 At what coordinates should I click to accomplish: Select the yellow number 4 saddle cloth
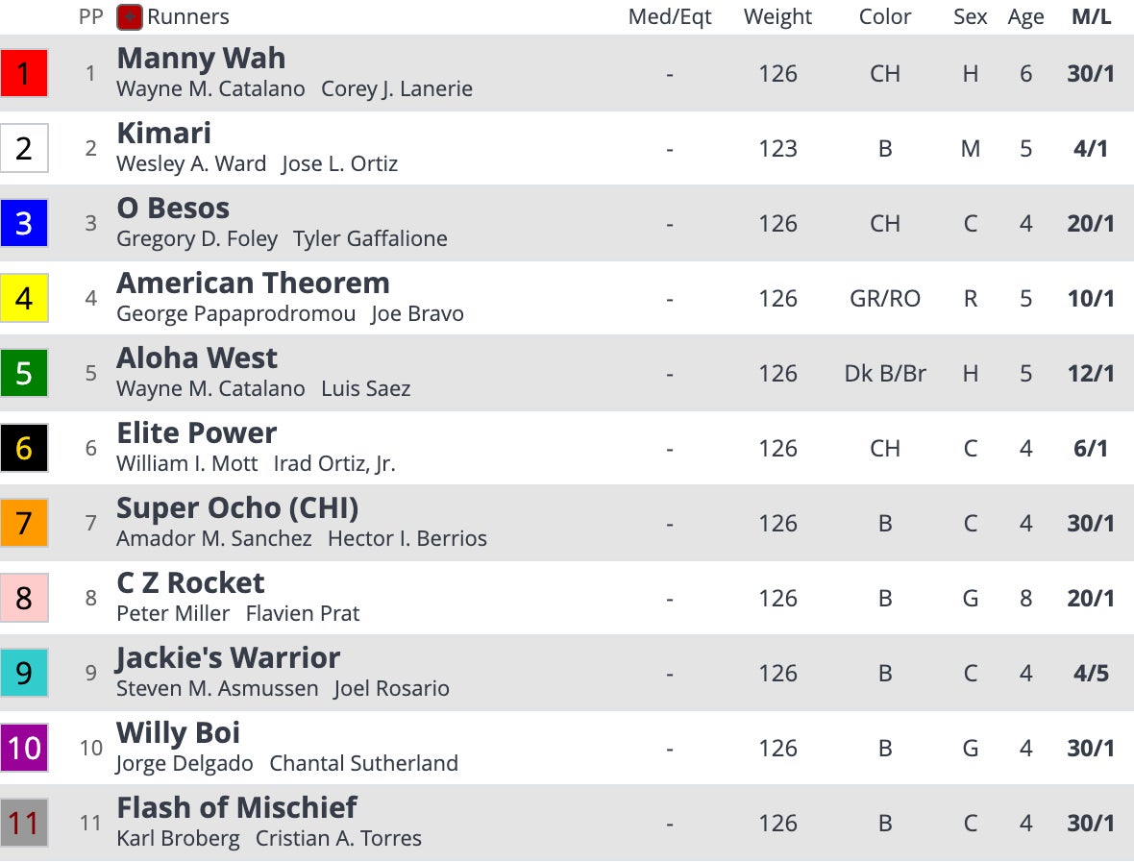[24, 298]
